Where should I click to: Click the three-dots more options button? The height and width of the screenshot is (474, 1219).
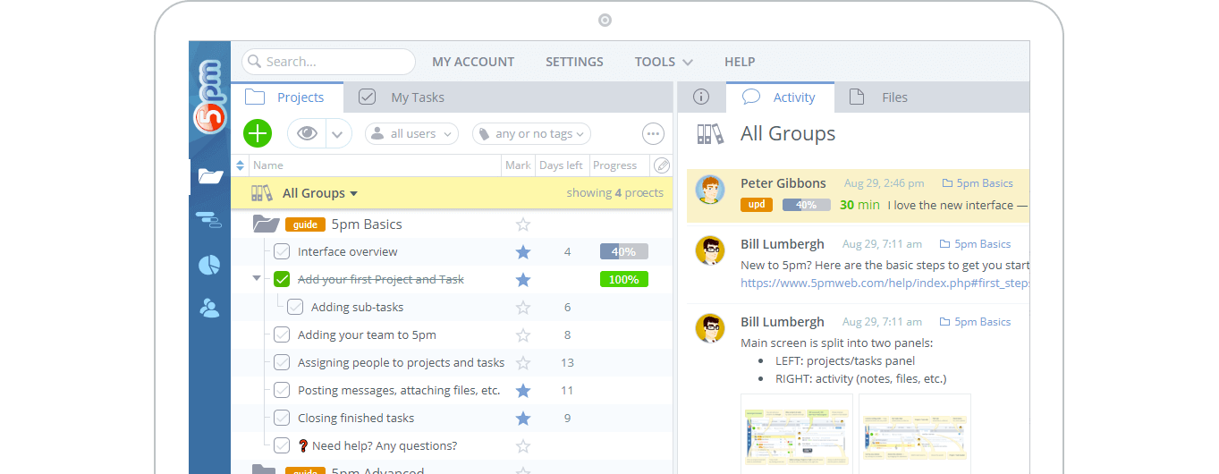[654, 134]
